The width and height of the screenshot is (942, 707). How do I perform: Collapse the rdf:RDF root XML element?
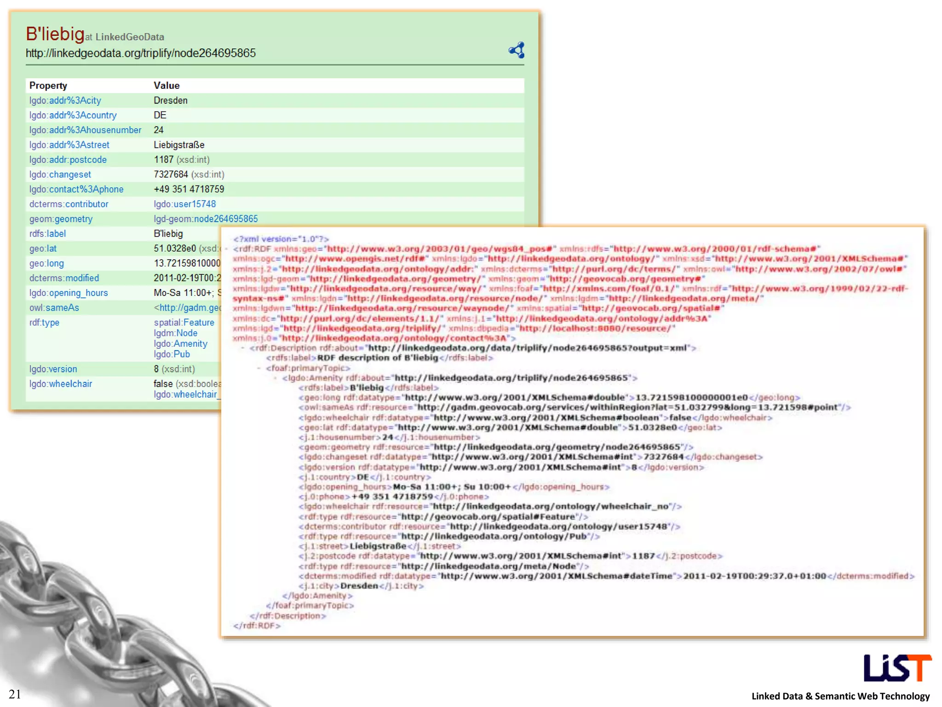[227, 249]
